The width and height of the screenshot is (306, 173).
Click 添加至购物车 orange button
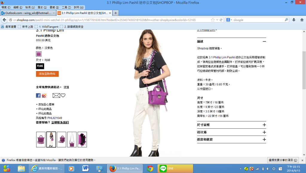(x=47, y=74)
